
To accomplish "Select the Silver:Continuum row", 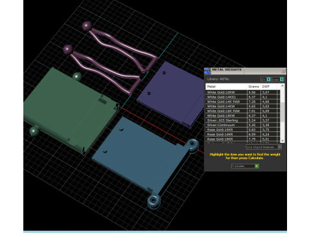I will [242, 125].
